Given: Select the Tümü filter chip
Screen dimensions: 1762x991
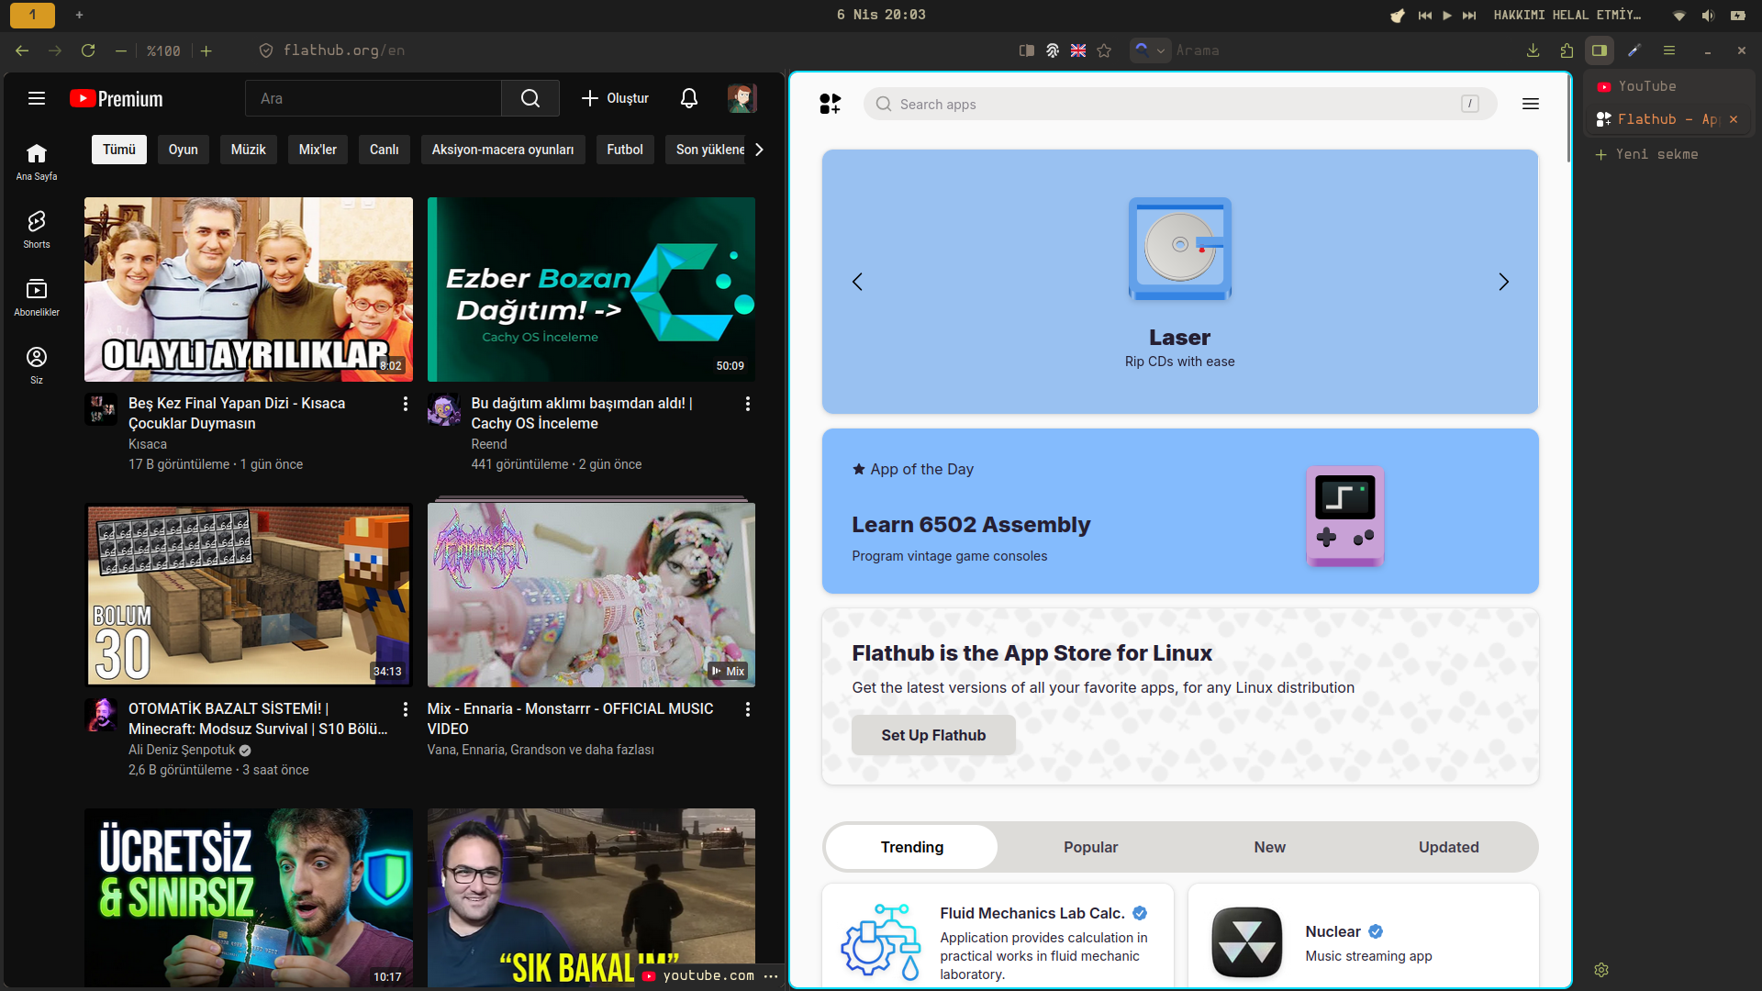Looking at the screenshot, I should click(x=119, y=150).
